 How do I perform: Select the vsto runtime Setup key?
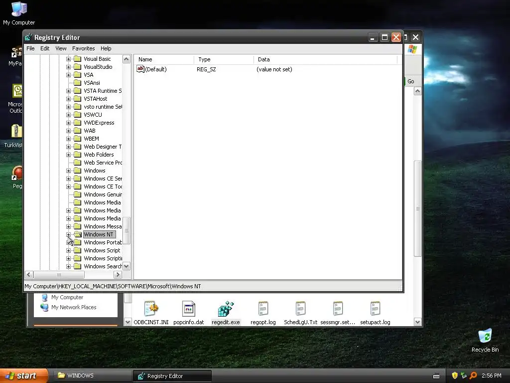tap(103, 107)
